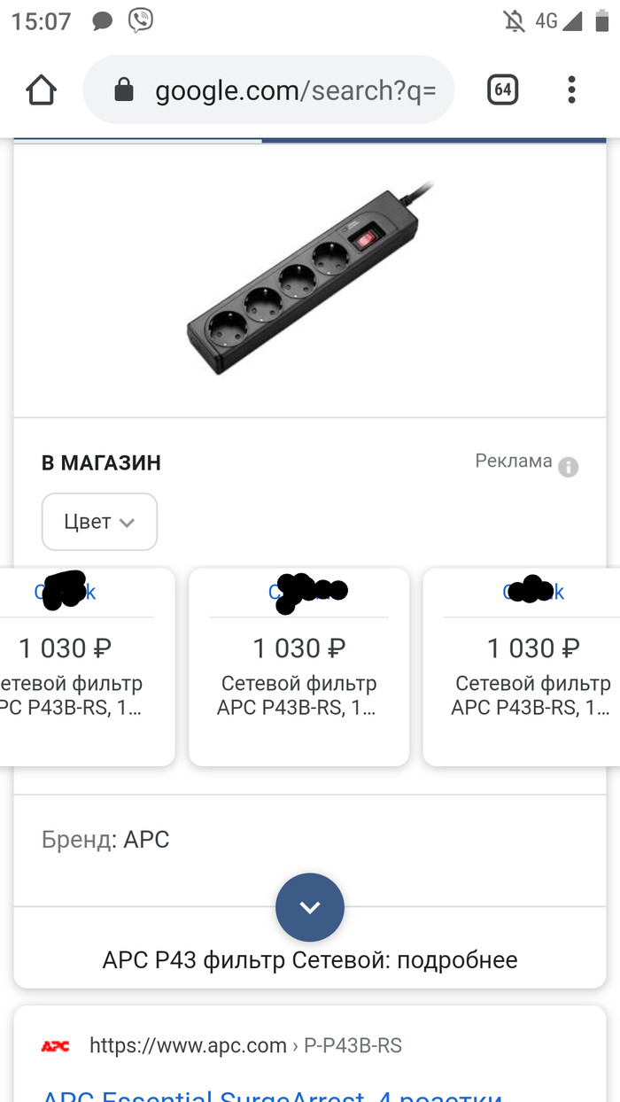Tap the ad info icon next to Реклама
The image size is (620, 1102).
coord(569,467)
